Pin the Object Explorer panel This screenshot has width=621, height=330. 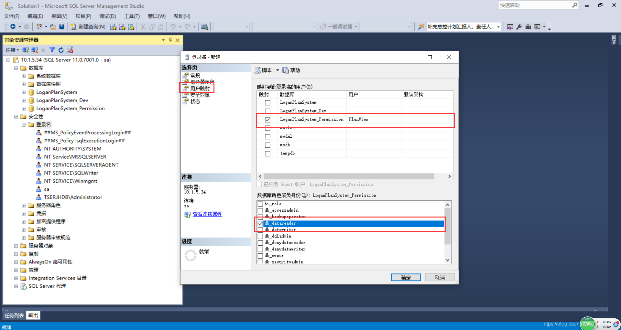[x=170, y=40]
